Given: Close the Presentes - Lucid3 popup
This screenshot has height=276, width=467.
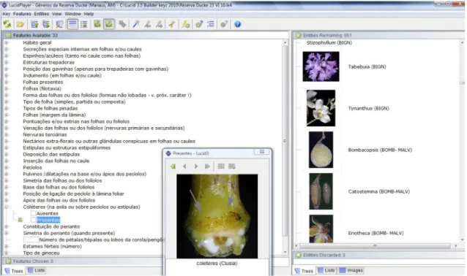Looking at the screenshot, I should 262,152.
